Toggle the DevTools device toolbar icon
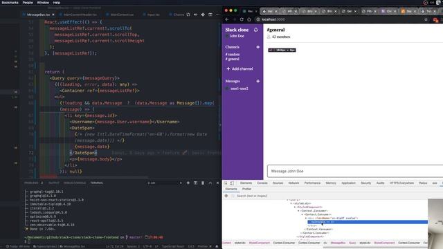Image resolution: width=443 pixels, height=249 pixels. point(232,183)
